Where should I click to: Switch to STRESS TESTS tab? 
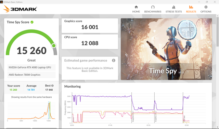click(x=173, y=9)
